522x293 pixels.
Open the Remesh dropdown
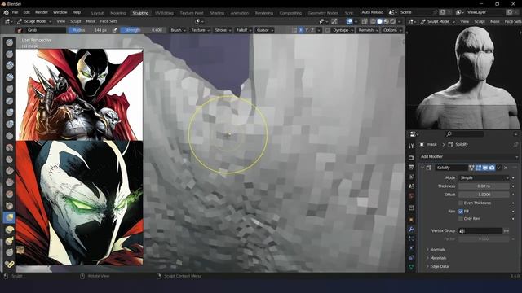click(x=368, y=30)
